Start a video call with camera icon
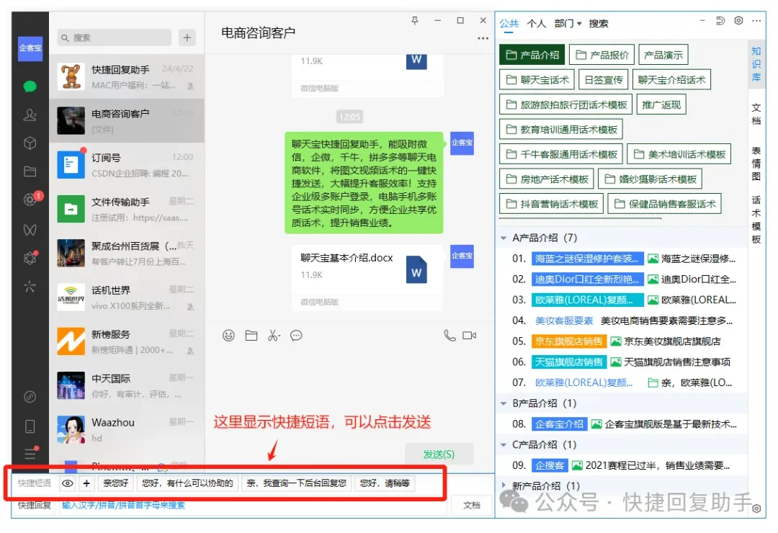 (x=470, y=336)
